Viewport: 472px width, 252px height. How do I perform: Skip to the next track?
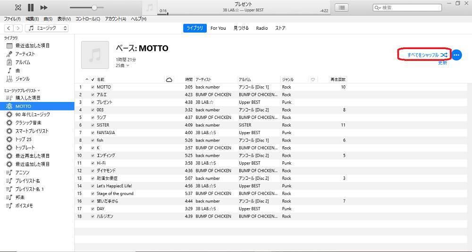point(43,8)
